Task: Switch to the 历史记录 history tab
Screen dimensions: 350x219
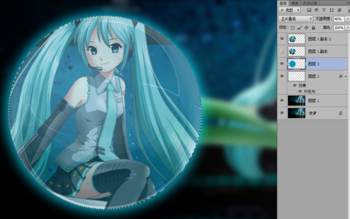Action: click(x=310, y=3)
